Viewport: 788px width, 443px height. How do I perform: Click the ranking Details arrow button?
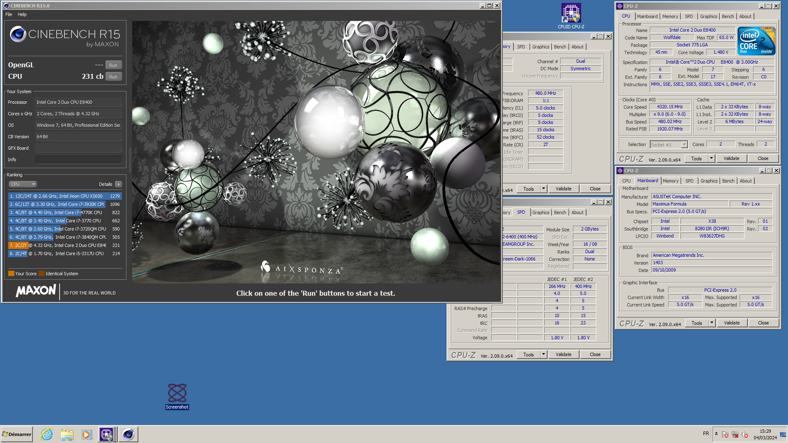pos(119,184)
